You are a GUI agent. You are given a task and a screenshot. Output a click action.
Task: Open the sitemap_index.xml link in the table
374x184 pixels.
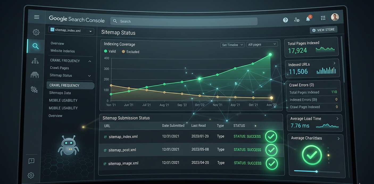(x=123, y=137)
